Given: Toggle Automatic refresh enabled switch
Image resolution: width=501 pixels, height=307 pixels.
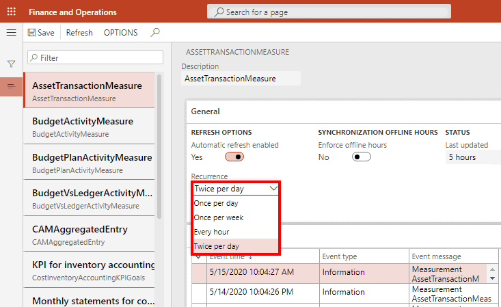Looking at the screenshot, I should pyautogui.click(x=234, y=157).
